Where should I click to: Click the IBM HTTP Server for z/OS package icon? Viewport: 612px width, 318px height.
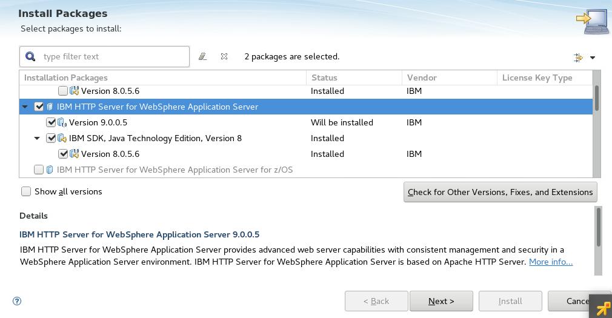(x=50, y=170)
